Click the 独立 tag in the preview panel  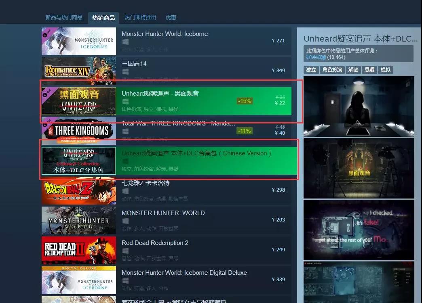pos(311,70)
